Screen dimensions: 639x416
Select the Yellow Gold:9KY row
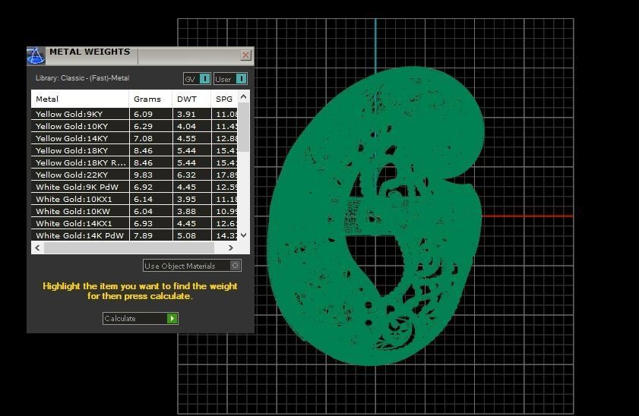click(134, 114)
